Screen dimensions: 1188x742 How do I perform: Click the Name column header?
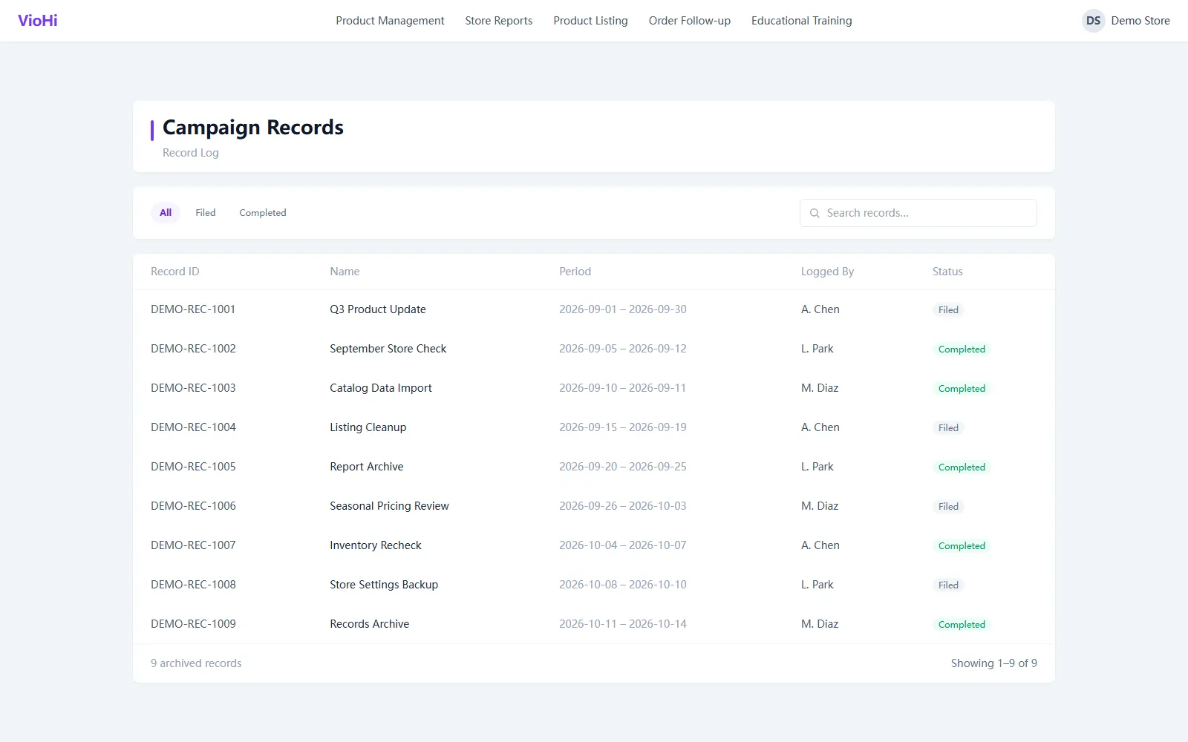coord(345,272)
